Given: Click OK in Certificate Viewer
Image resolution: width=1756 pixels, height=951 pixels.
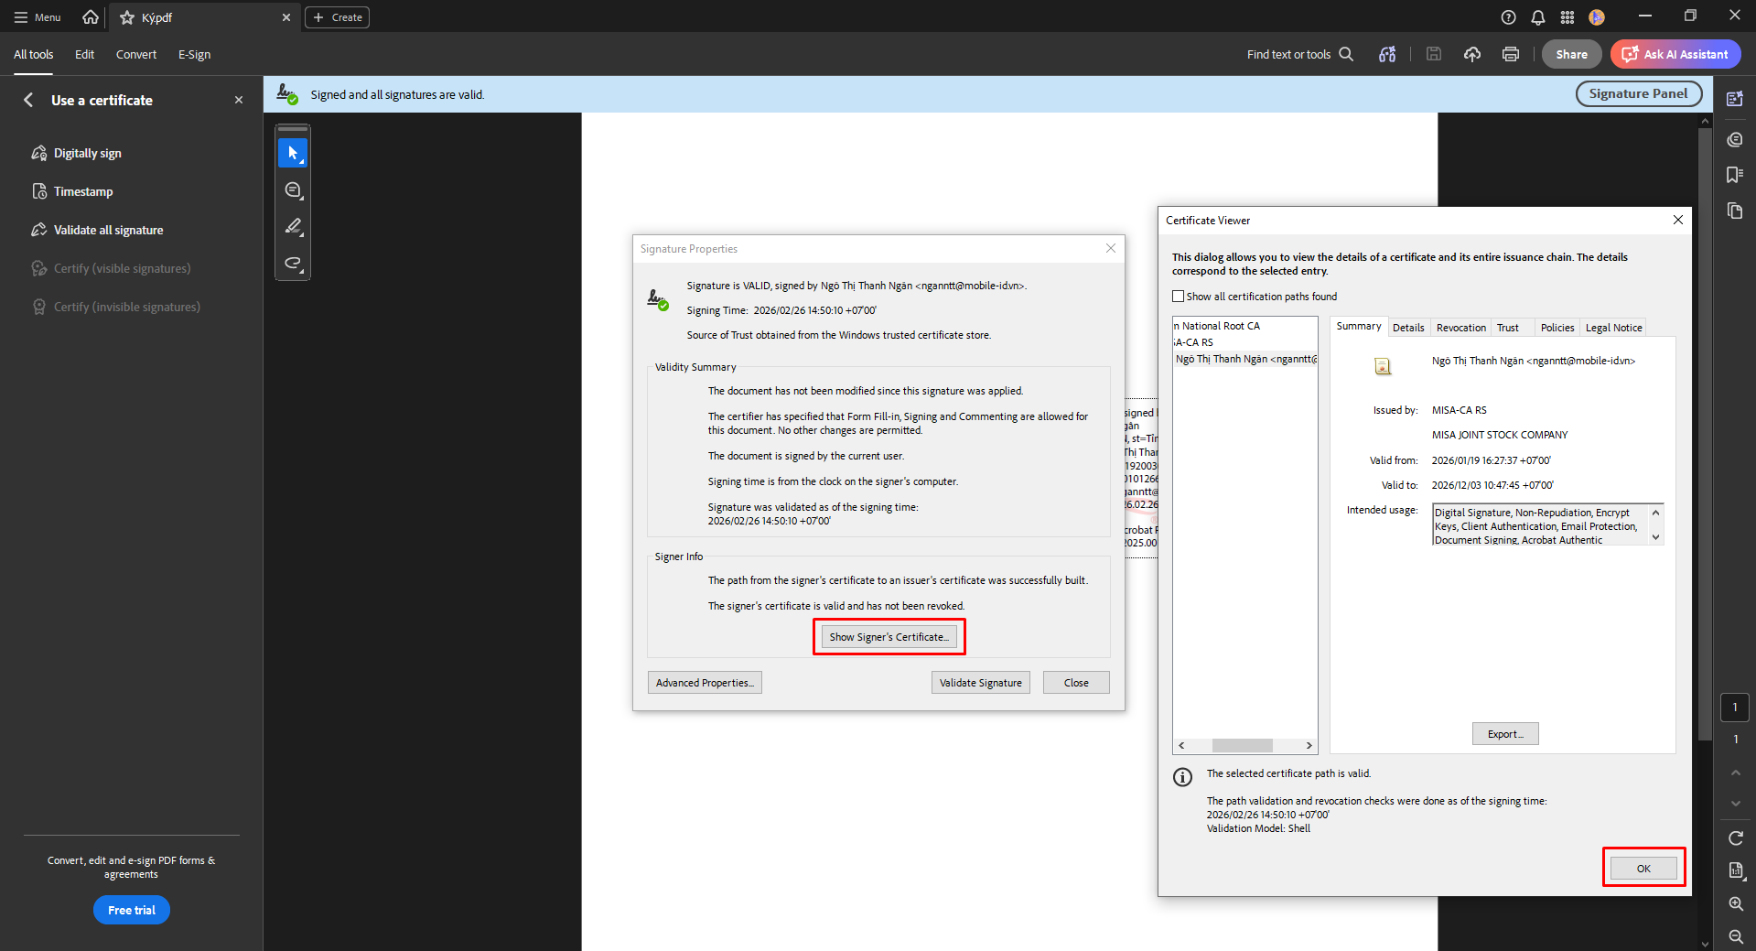Looking at the screenshot, I should 1643,868.
